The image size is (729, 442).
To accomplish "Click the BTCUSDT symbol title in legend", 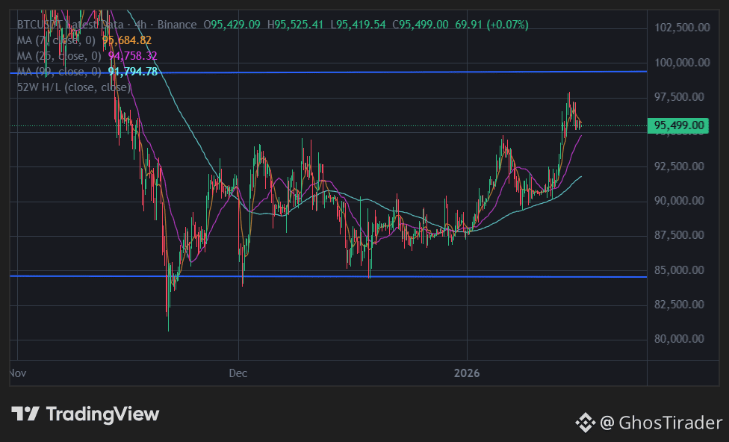I will pos(39,25).
